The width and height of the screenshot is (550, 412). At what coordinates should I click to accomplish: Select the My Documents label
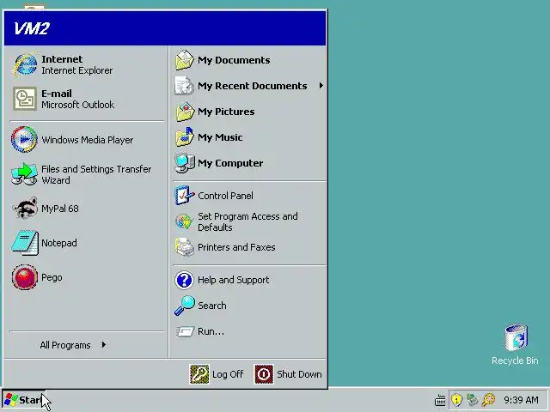point(234,60)
